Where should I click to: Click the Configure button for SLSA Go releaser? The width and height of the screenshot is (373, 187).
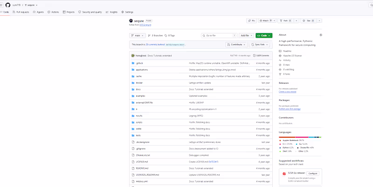(313, 174)
